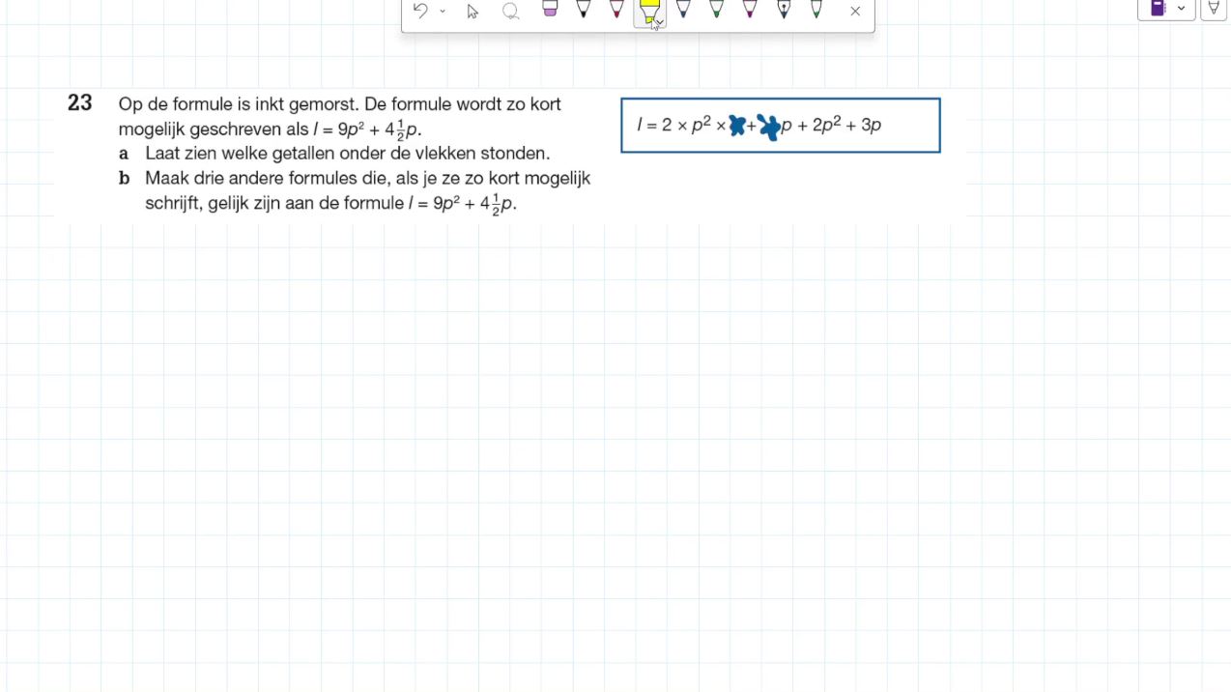This screenshot has width=1231, height=692.
Task: Close the drawing toolbar
Action: tap(855, 12)
